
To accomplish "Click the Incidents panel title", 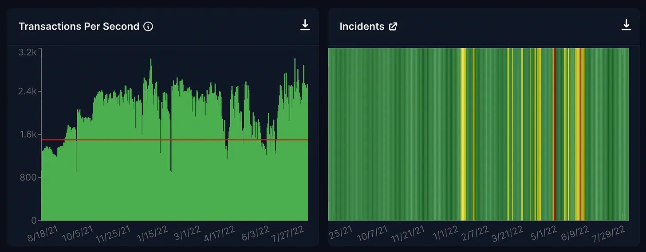I will point(362,27).
